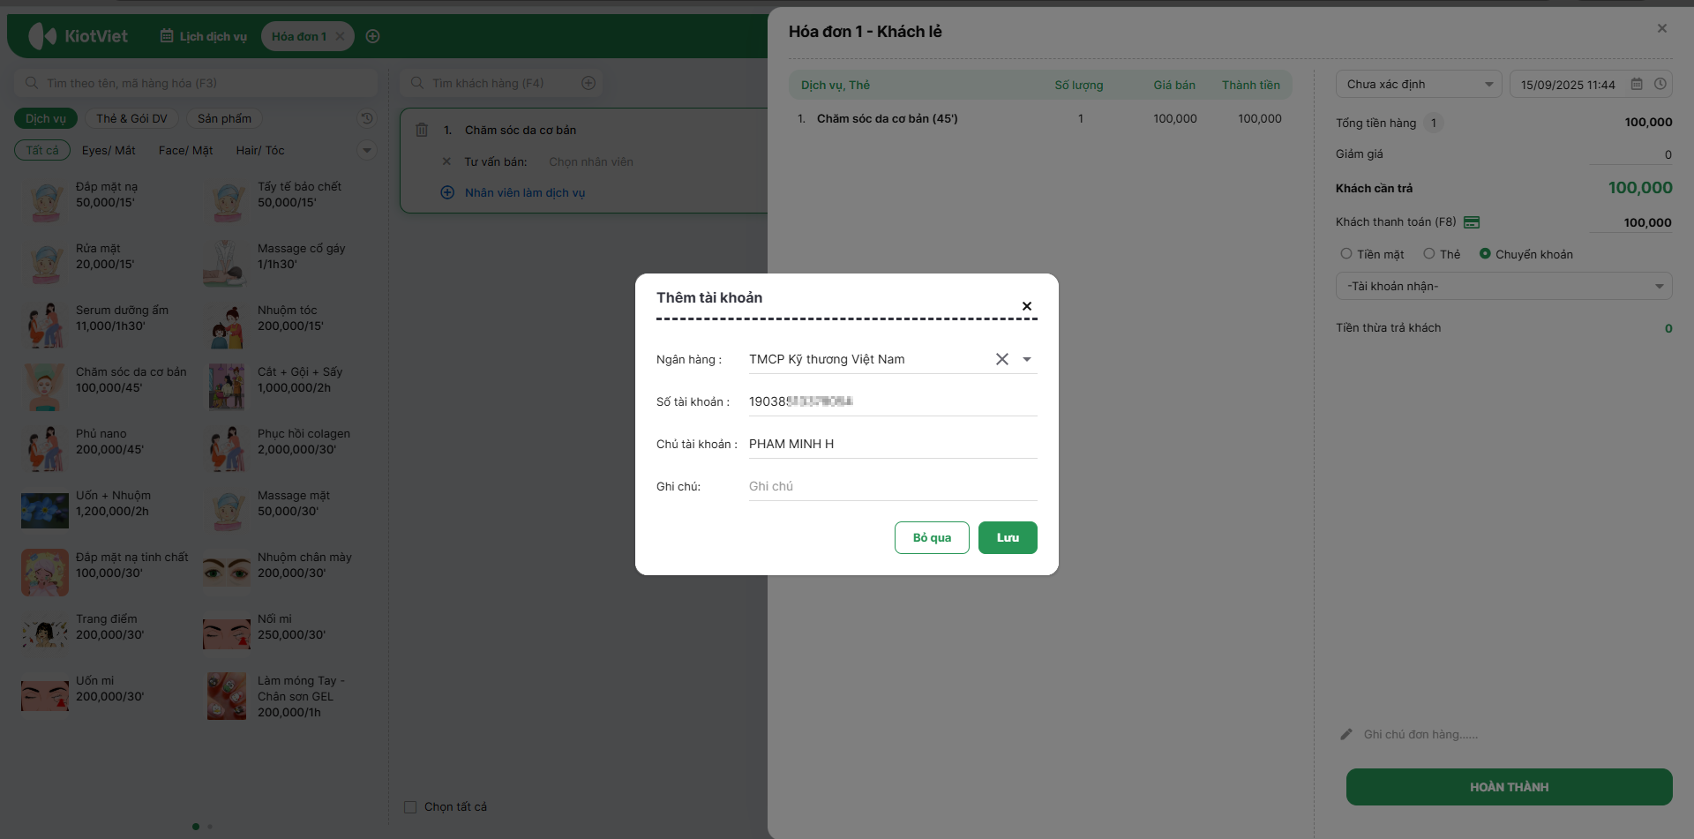This screenshot has height=839, width=1694.
Task: Tick the Chọn tất cả checkbox
Action: click(x=410, y=807)
